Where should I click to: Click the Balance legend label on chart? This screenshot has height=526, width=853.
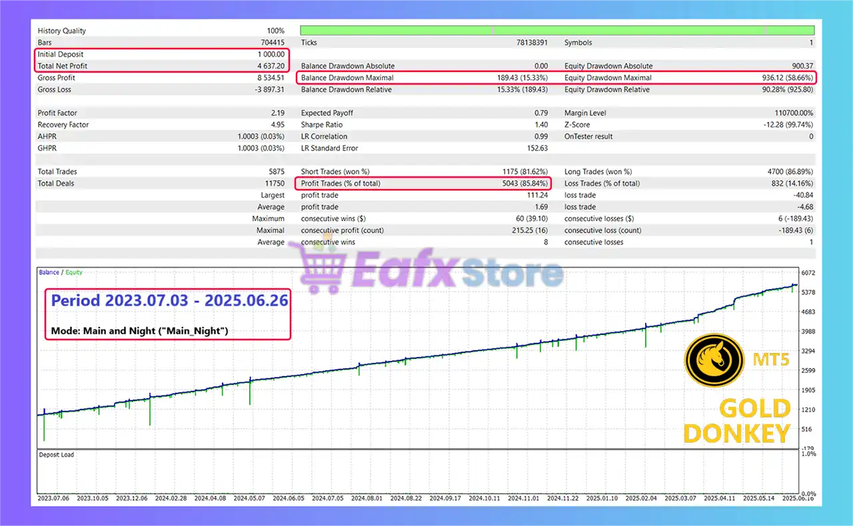coord(49,272)
